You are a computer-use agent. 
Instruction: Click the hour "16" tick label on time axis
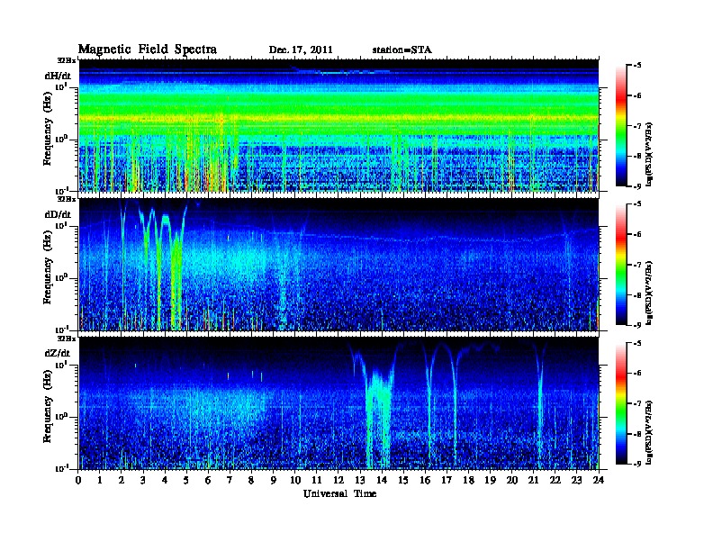click(425, 480)
